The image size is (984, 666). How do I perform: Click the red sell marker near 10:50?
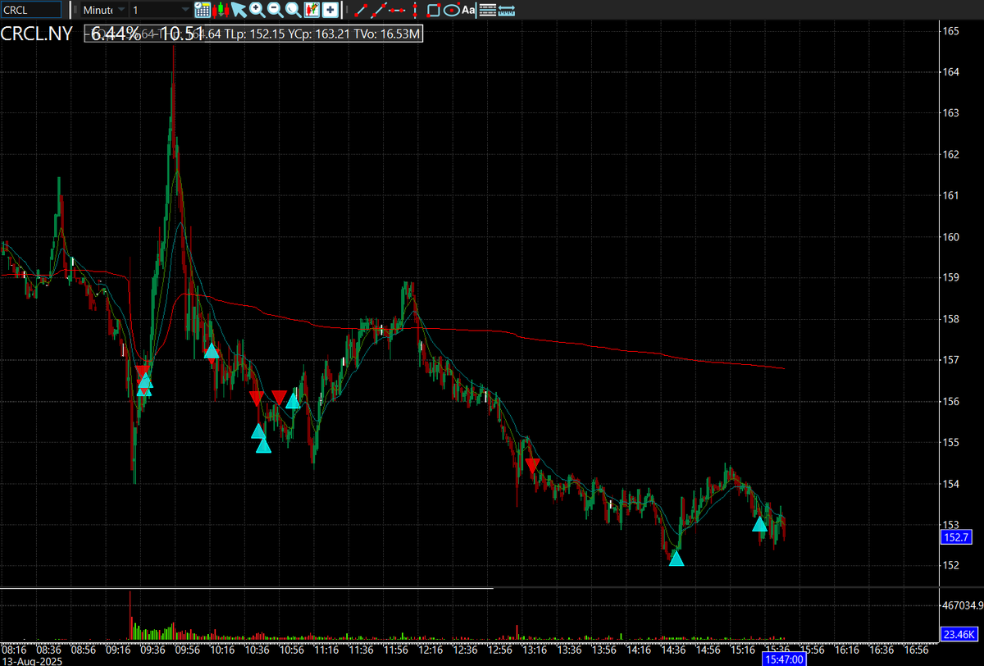280,398
